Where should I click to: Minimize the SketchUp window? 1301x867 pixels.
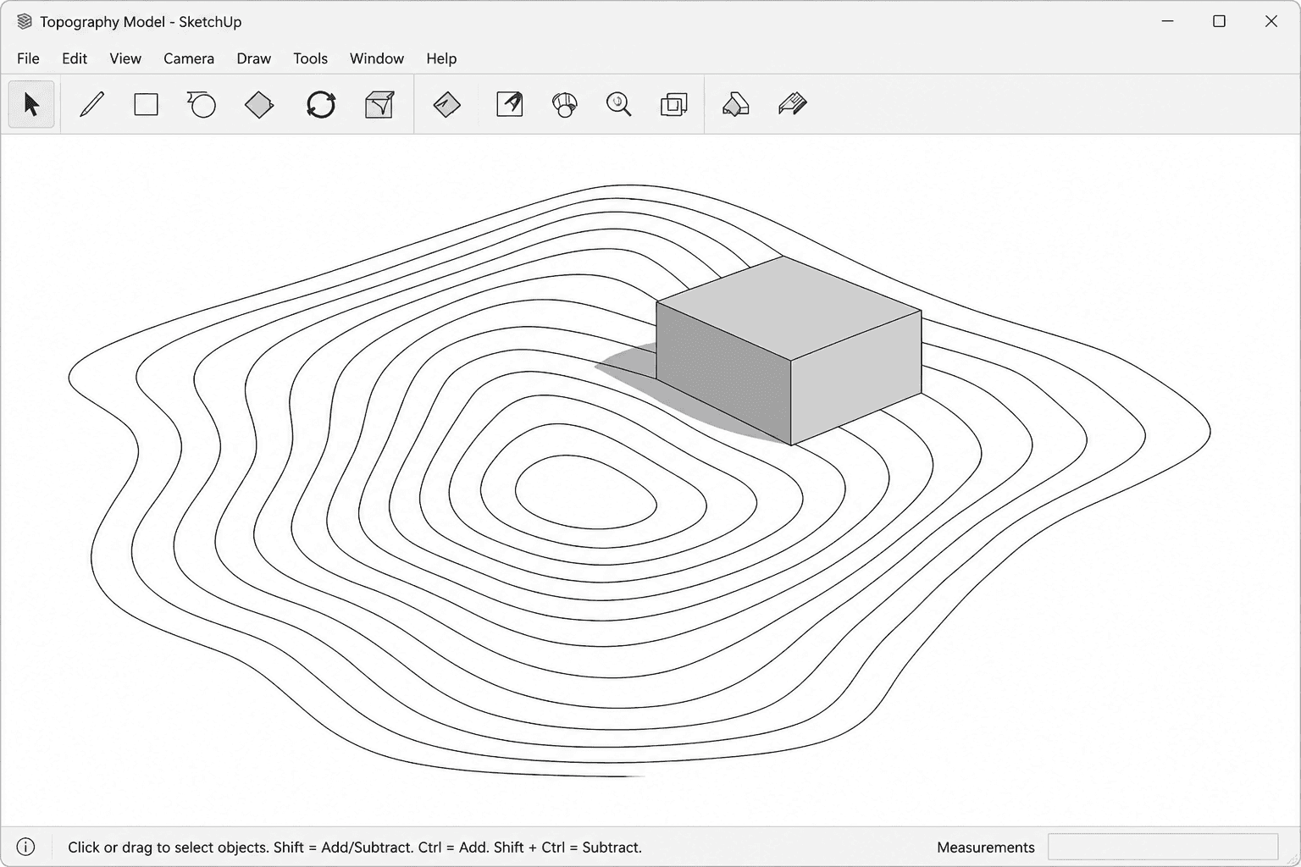pos(1168,21)
